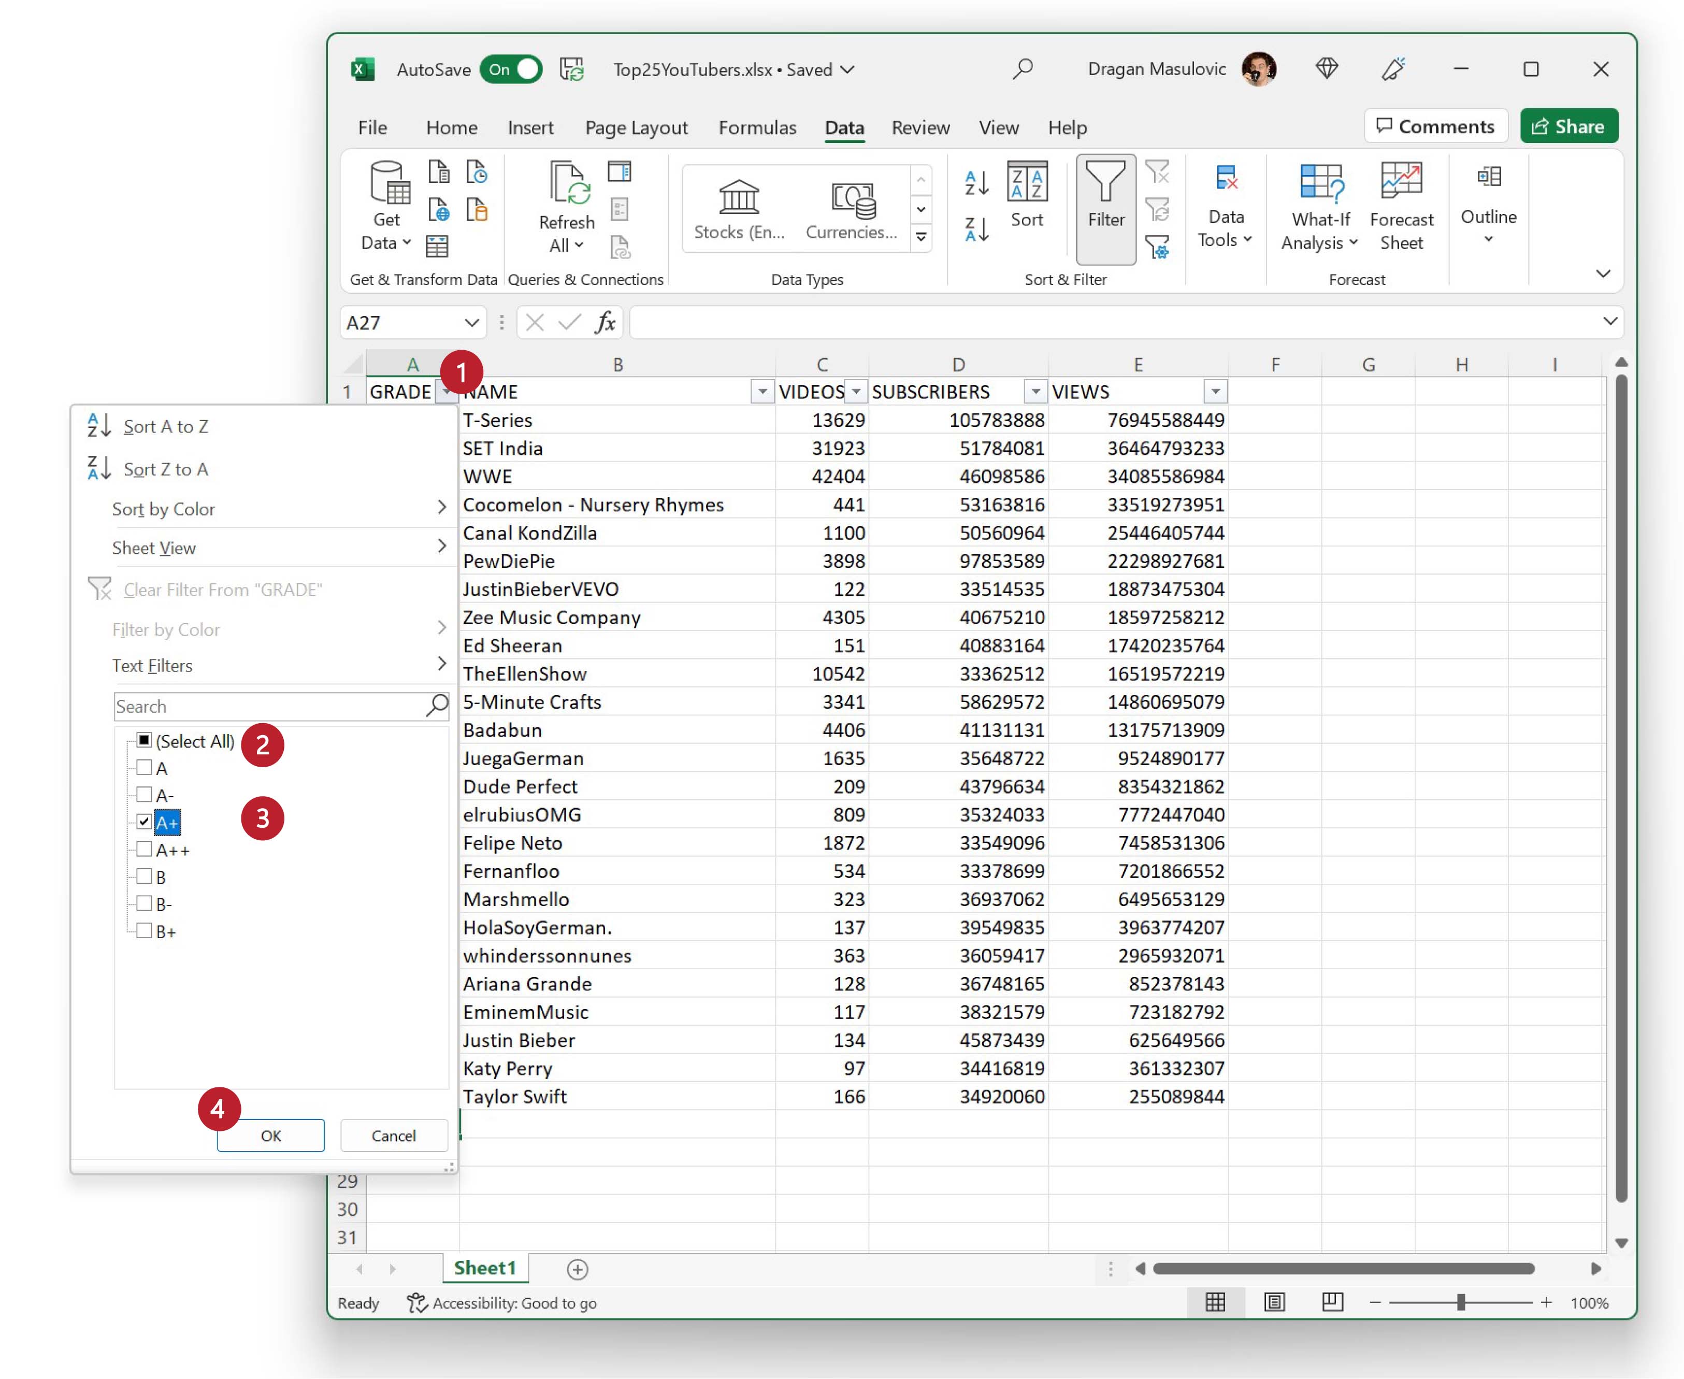The image size is (1684, 1379).
Task: Toggle the (Select All) checkbox
Action: point(145,740)
